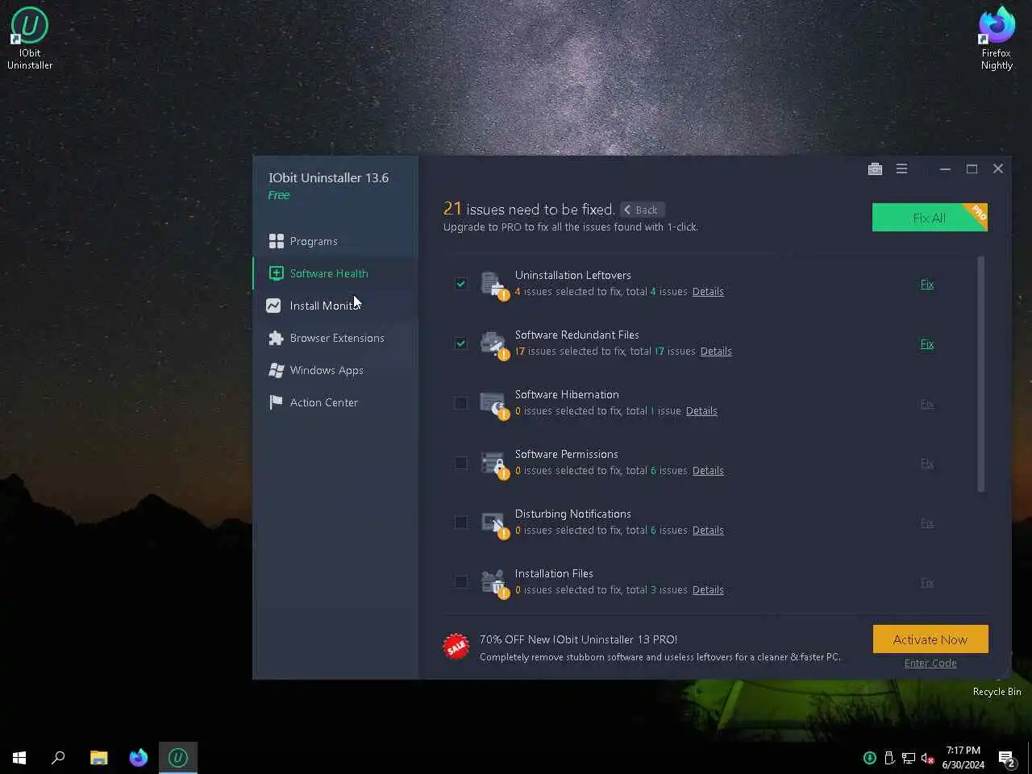Check the Software Hibernation checkbox

click(x=460, y=403)
